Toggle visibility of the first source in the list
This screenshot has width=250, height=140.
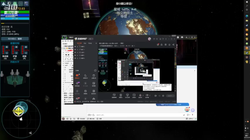coord(75,47)
